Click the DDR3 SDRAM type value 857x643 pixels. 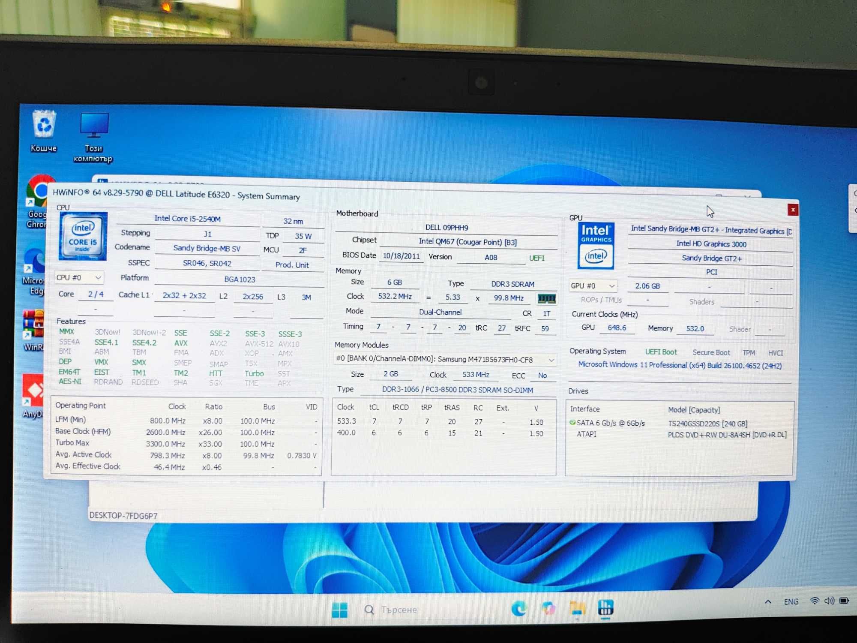(512, 284)
